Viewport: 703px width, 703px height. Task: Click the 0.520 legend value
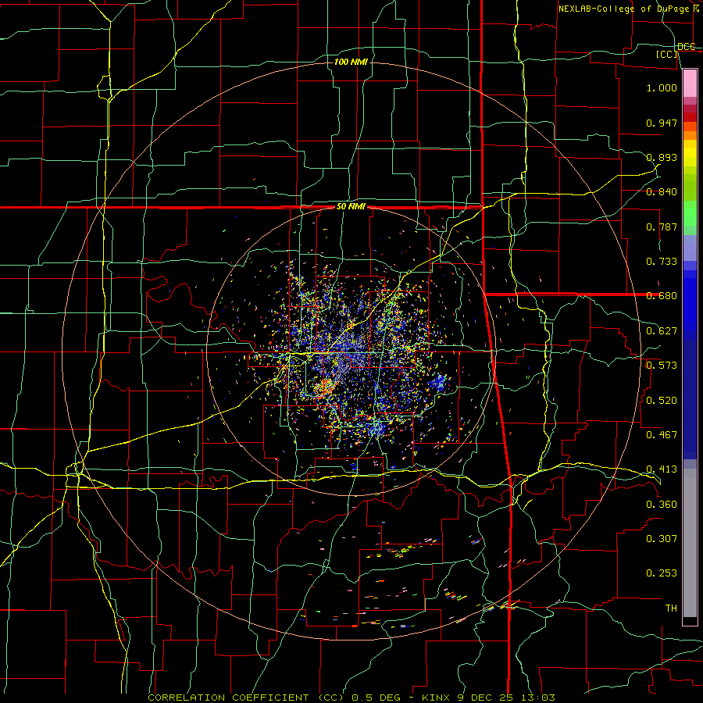[662, 401]
